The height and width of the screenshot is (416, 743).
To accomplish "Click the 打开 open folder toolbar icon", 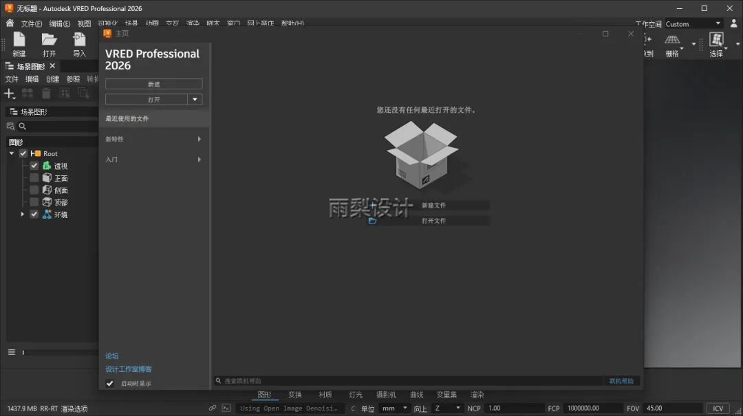I will click(x=50, y=40).
